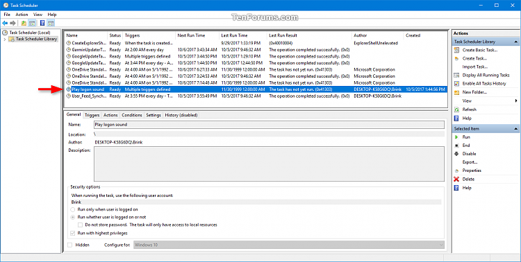This screenshot has height=262, width=521.
Task: Click the Enable All Tasks History icon
Action: [456, 84]
